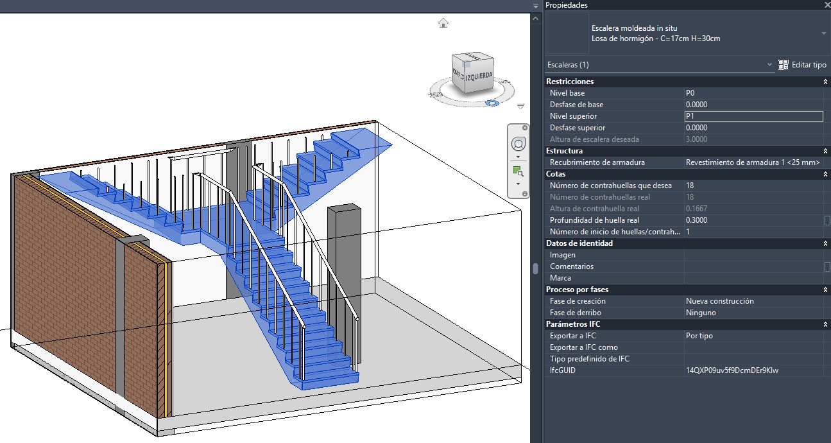This screenshot has width=831, height=443.
Task: Collapse the Cotas property group
Action: click(x=825, y=174)
